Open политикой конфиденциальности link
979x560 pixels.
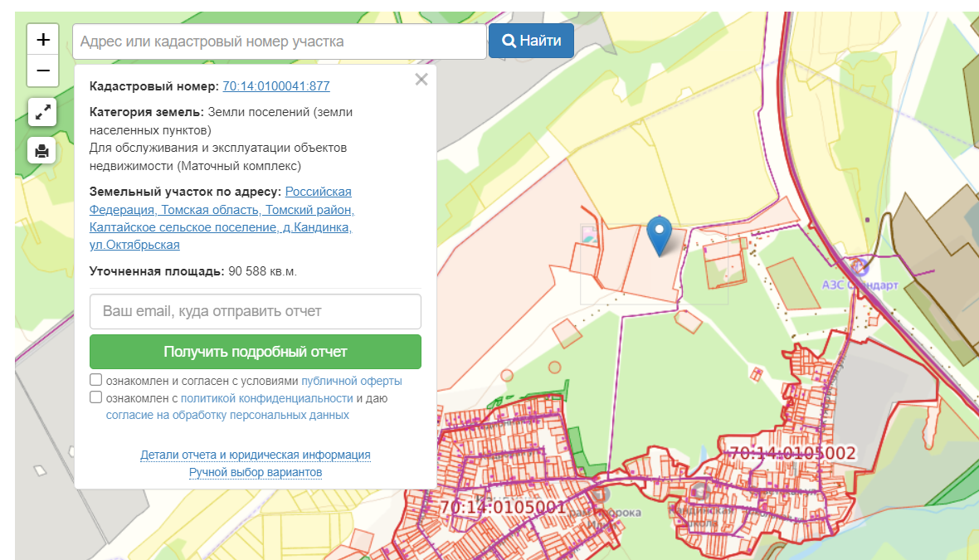pos(266,398)
